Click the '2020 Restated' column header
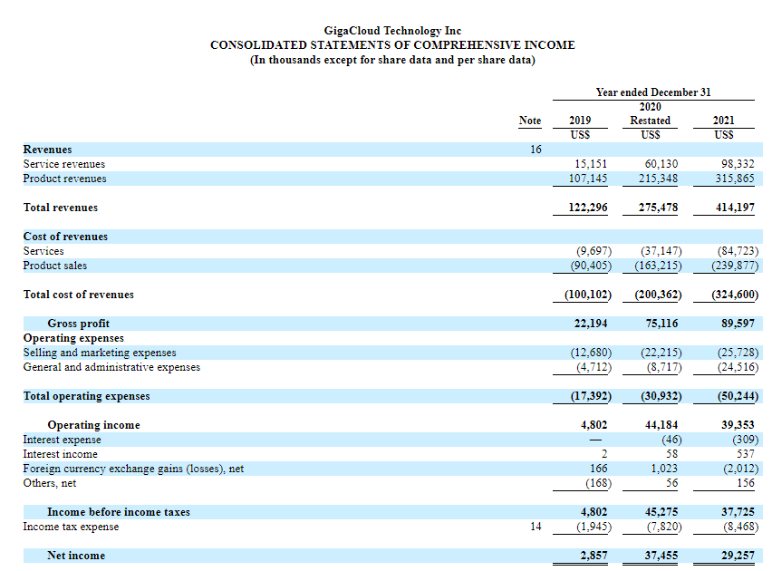Screen dimensions: 772x571 (650, 113)
